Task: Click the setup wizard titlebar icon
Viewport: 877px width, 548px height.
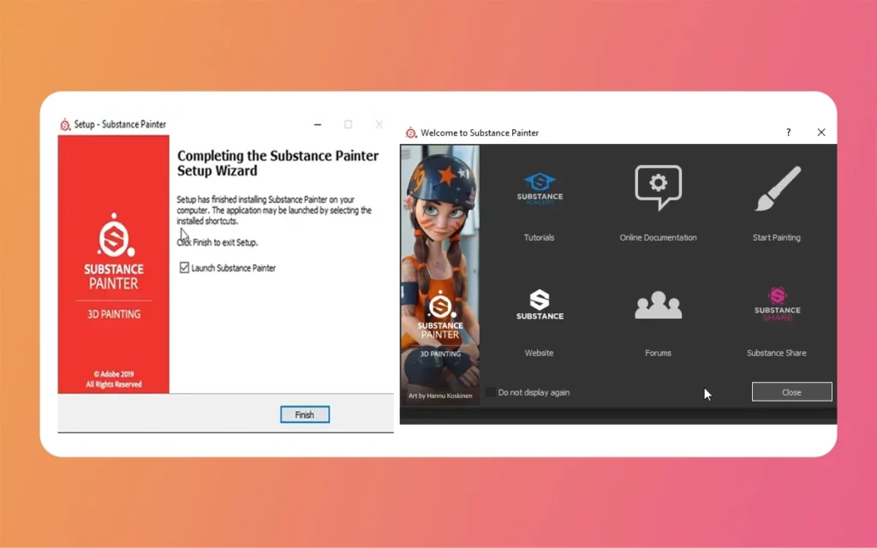Action: tap(65, 124)
